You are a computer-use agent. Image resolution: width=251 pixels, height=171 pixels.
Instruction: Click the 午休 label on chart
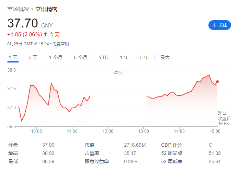[x=118, y=73]
